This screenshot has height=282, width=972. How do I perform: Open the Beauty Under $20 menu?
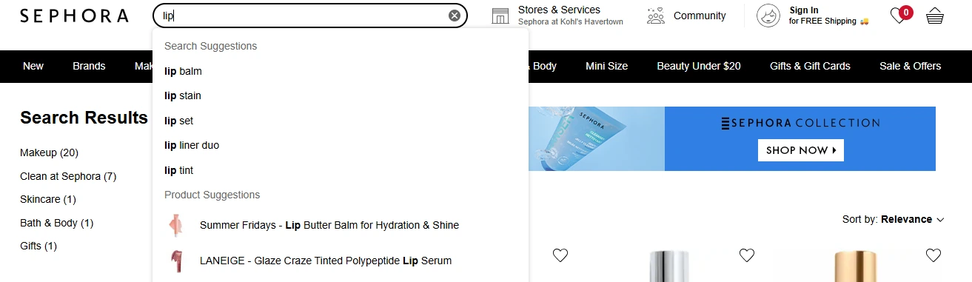tap(699, 66)
